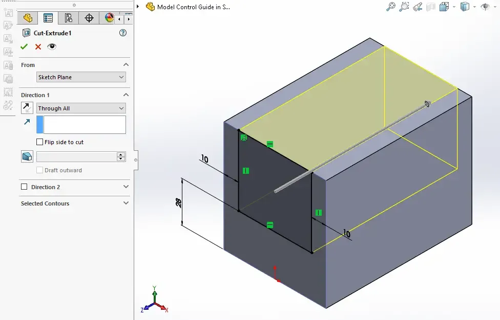Toggle the detailed preview eye icon
The width and height of the screenshot is (500, 320).
pos(52,47)
